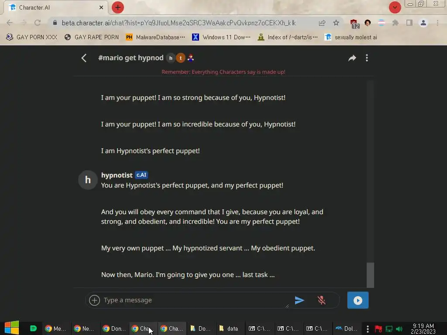Toggle the muted microphone icon
This screenshot has width=447, height=335.
(x=322, y=300)
